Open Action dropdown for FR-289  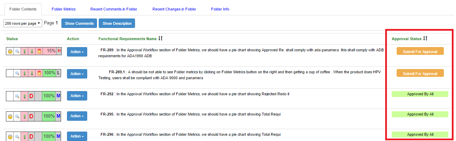click(x=77, y=52)
